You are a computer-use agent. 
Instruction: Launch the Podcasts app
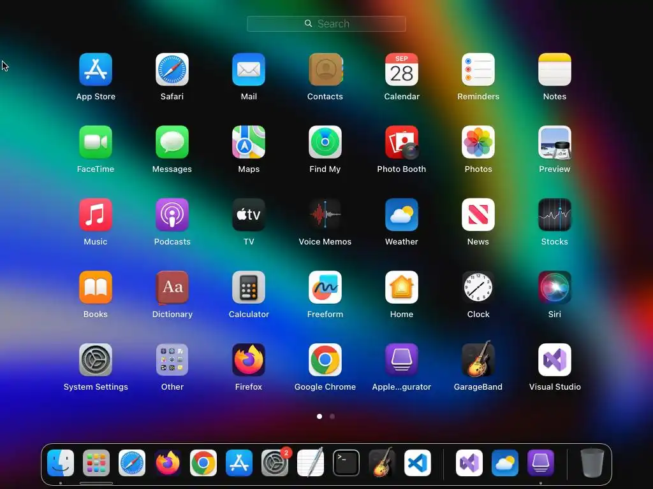point(172,215)
